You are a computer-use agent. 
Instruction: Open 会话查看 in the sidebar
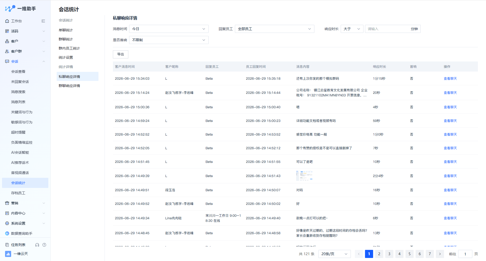[x=18, y=72]
